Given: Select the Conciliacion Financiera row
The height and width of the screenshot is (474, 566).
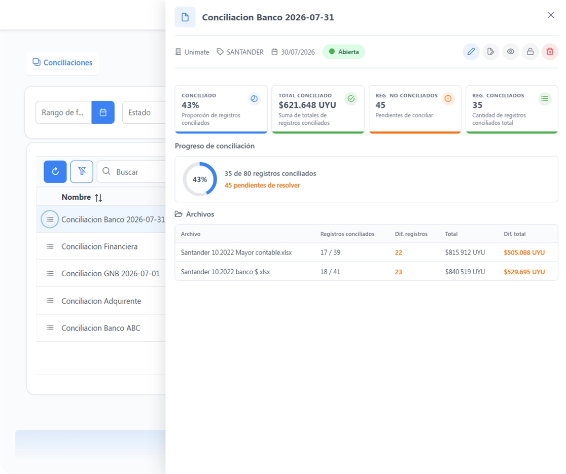Looking at the screenshot, I should [x=101, y=246].
